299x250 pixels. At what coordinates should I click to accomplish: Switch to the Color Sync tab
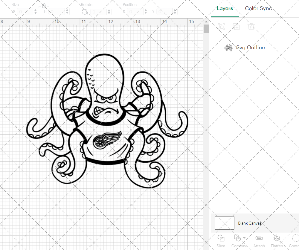coord(258,8)
